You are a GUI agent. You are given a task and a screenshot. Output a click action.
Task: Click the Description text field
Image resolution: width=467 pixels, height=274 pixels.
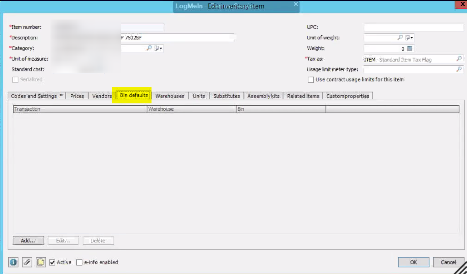(x=144, y=37)
